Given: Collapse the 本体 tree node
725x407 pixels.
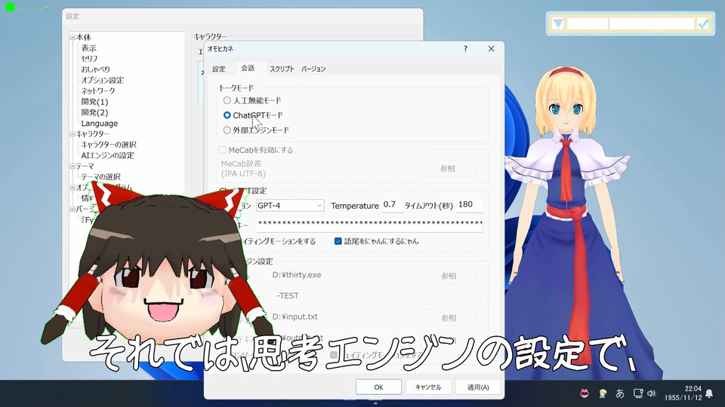Looking at the screenshot, I should pos(72,37).
